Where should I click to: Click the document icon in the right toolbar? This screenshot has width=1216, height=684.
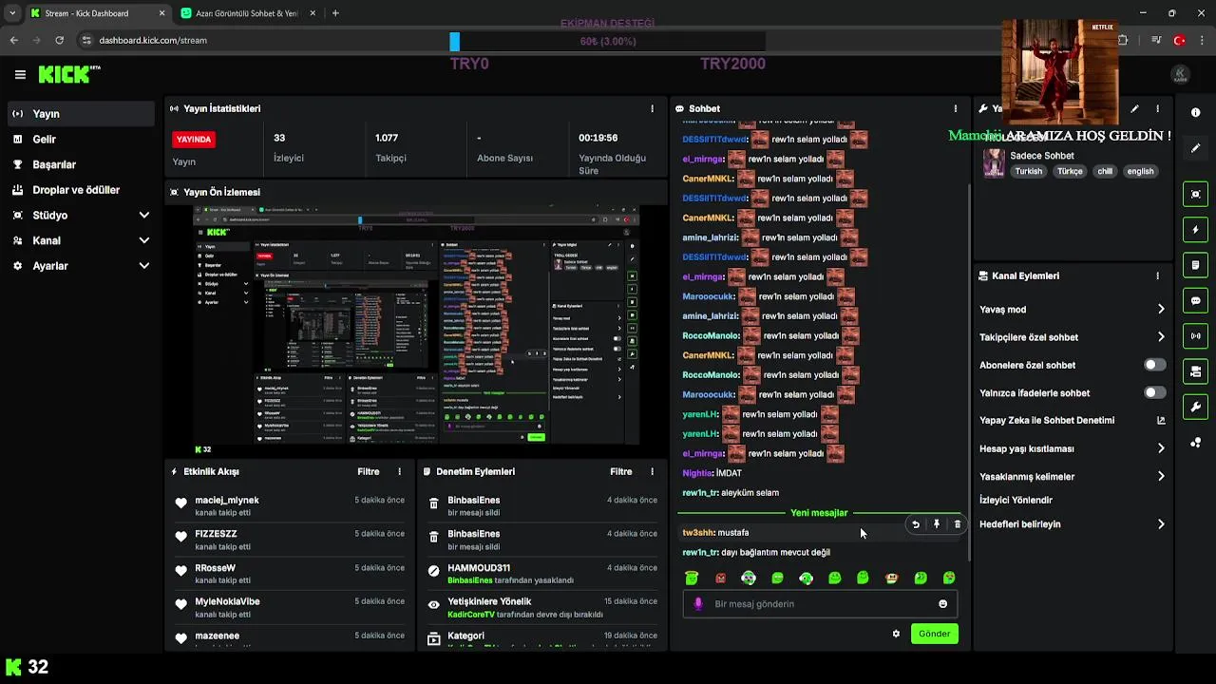(x=1195, y=265)
